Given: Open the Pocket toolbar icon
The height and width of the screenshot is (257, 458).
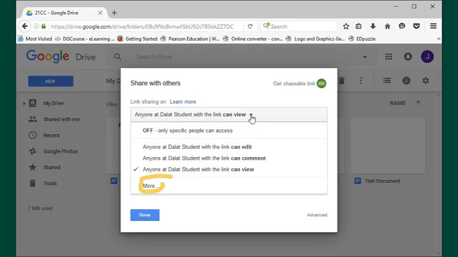Looking at the screenshot, I should click(x=417, y=26).
